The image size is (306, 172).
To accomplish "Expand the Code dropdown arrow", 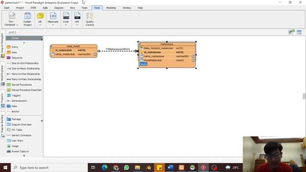I will [66, 25].
